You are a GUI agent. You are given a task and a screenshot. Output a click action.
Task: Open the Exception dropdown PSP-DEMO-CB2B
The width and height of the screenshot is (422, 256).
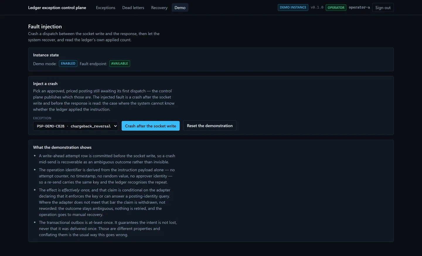tap(76, 126)
